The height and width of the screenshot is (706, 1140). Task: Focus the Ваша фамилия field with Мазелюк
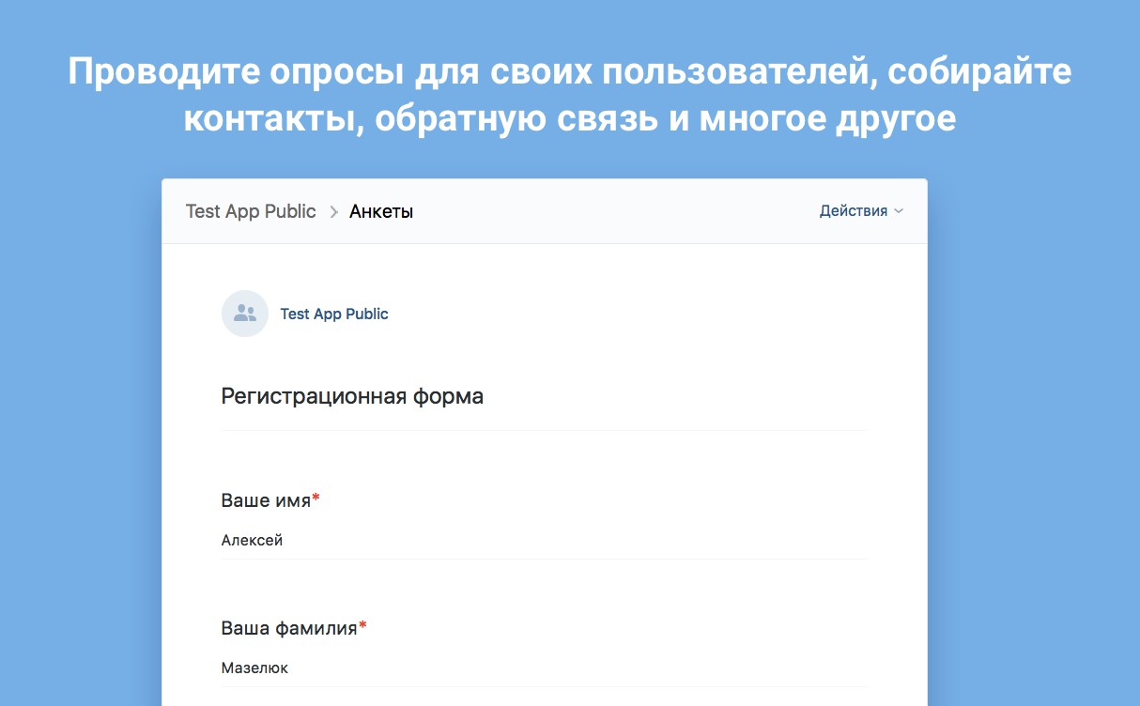(544, 668)
